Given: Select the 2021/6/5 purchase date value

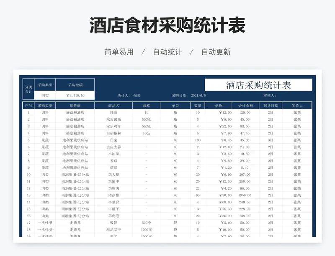Looking at the screenshot, I should pos(198,96).
